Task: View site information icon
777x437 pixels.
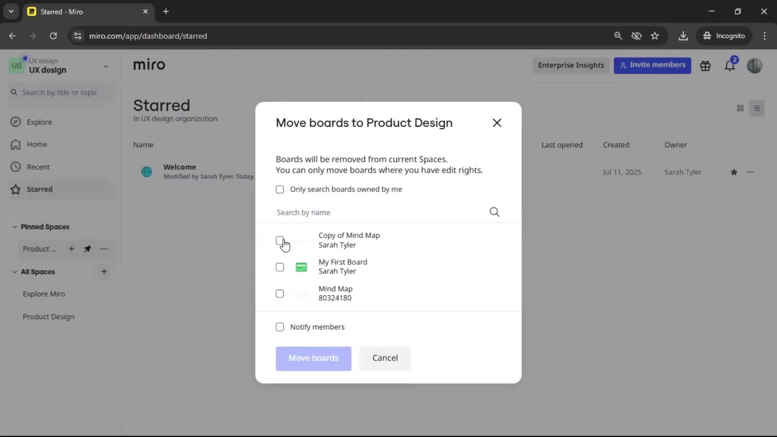Action: tap(78, 36)
